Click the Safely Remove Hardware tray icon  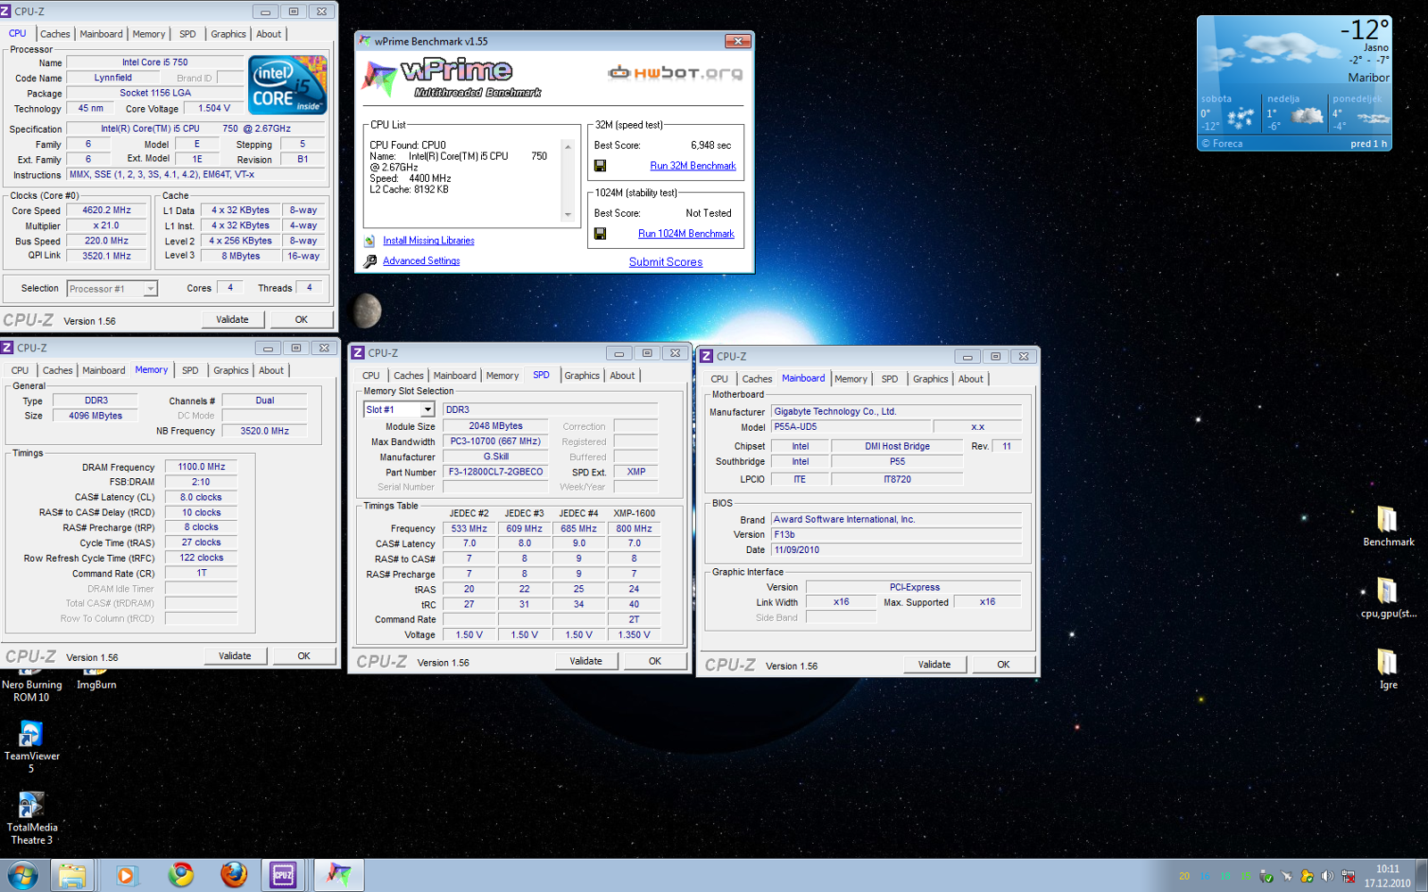1266,876
